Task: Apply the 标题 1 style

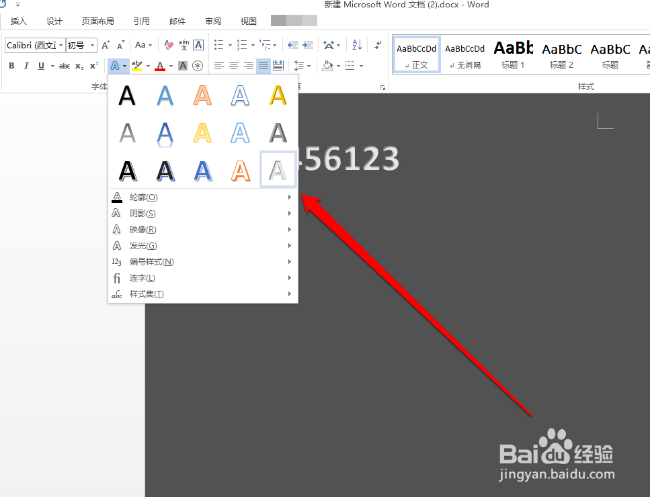Action: pyautogui.click(x=513, y=54)
